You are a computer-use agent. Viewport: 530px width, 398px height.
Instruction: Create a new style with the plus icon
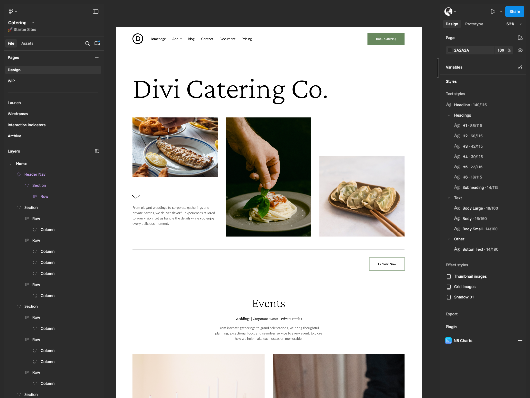coord(520,81)
